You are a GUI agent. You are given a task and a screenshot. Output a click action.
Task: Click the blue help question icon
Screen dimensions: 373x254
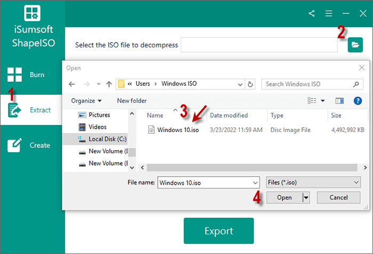click(358, 101)
